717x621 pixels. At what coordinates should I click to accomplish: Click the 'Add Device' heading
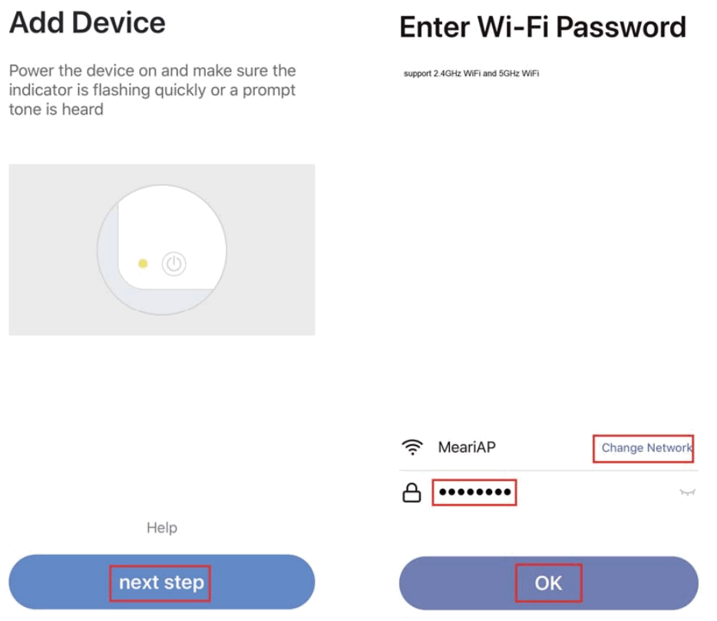(87, 22)
